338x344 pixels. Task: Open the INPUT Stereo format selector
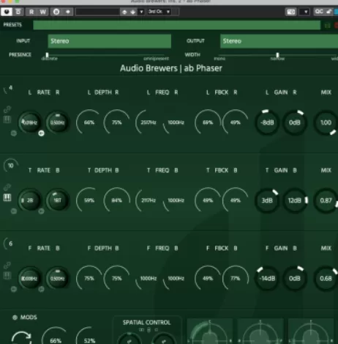(x=109, y=41)
